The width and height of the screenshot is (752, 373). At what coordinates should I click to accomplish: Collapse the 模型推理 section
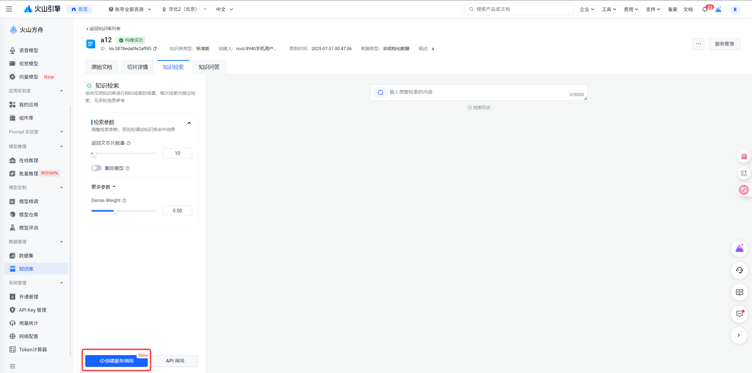coord(61,146)
